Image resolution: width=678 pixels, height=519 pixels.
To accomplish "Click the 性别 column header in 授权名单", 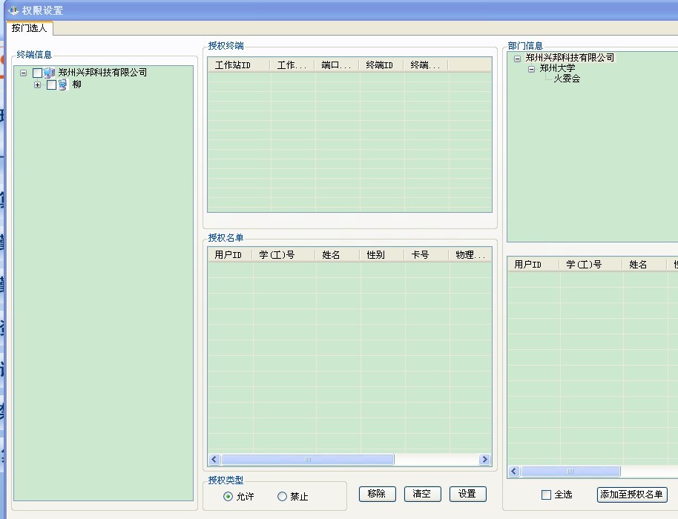I will (382, 255).
